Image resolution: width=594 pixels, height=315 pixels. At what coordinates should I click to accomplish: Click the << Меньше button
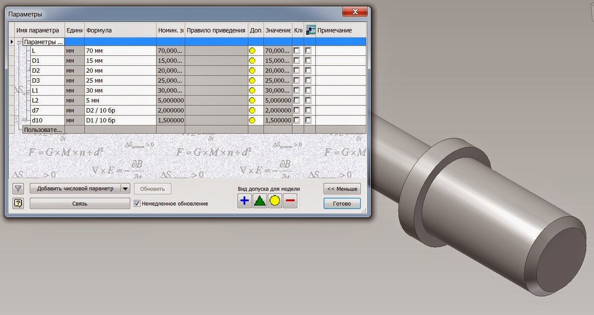342,188
